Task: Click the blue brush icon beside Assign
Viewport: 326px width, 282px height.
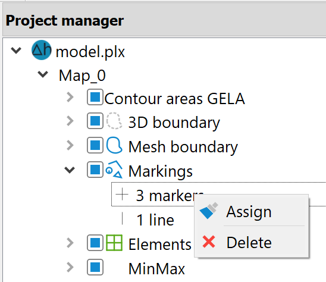Action: tap(209, 211)
